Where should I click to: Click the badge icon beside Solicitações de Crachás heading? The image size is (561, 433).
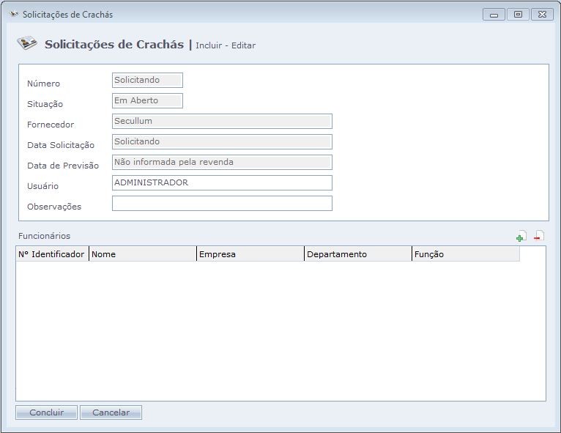(x=27, y=43)
